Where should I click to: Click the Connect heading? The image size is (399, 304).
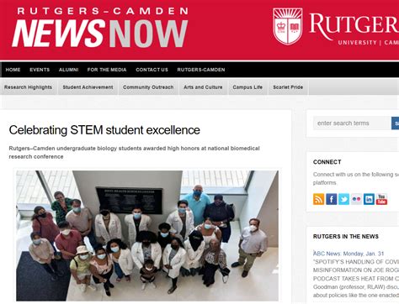(327, 162)
